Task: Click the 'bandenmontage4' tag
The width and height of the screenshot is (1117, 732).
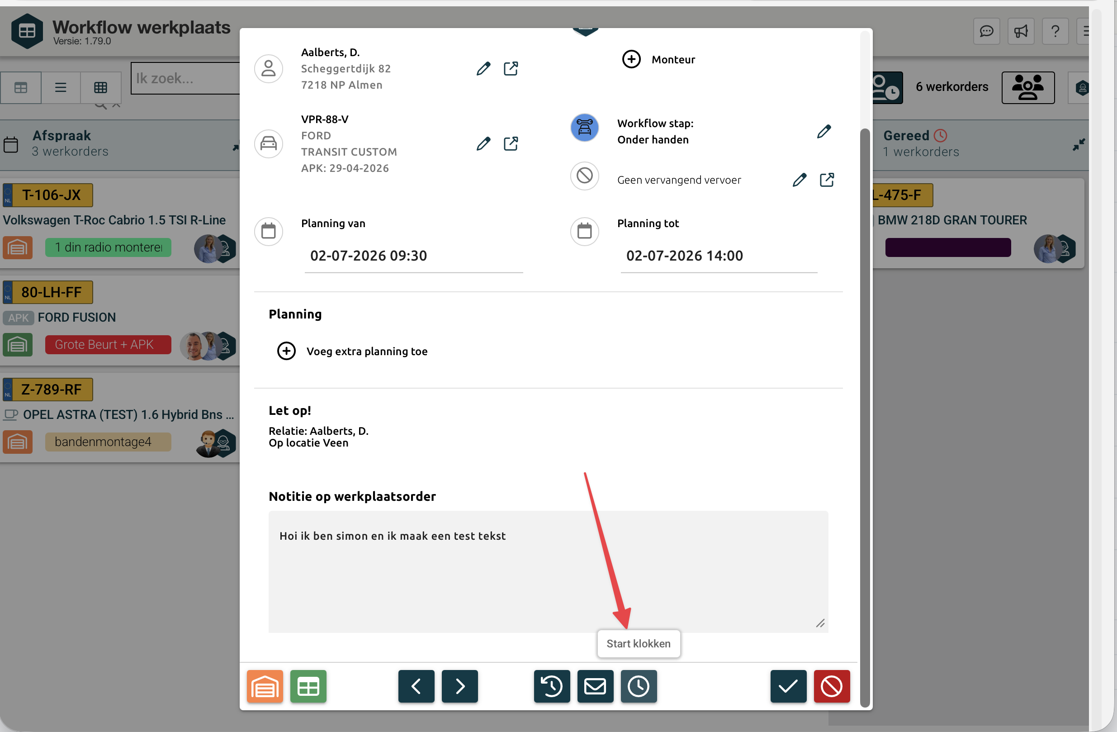Action: point(108,442)
